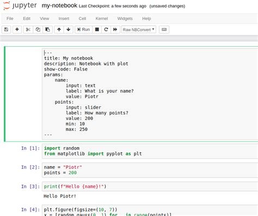Image resolution: width=258 pixels, height=216 pixels.
Task: Click the Jupyter logo
Action: (x=20, y=5)
